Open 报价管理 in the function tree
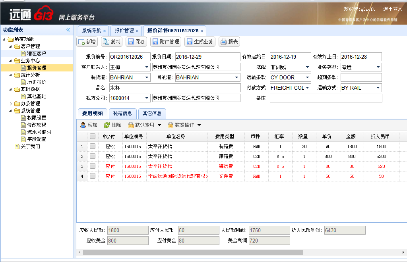407x262 pixels. tap(37, 67)
